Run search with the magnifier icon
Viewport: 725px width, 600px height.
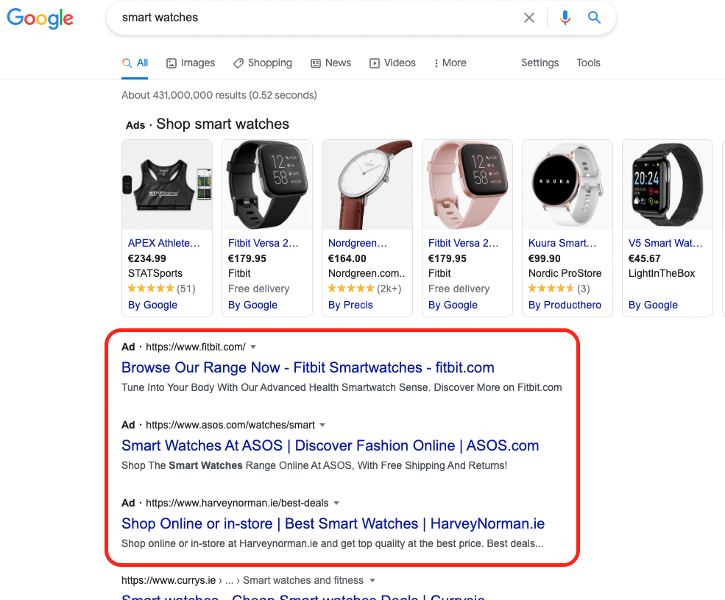(x=594, y=18)
